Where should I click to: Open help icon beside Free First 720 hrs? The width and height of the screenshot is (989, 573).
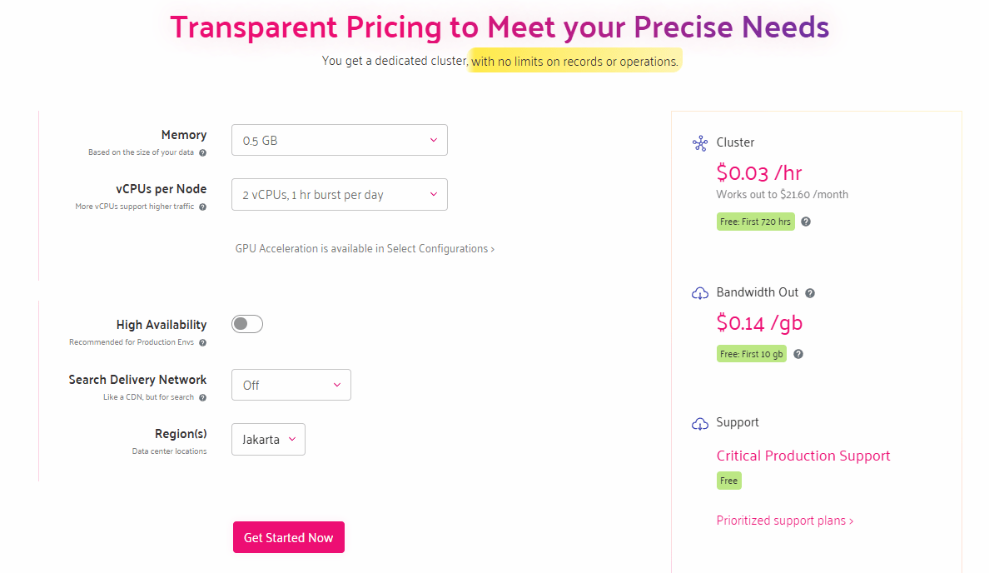coord(804,222)
